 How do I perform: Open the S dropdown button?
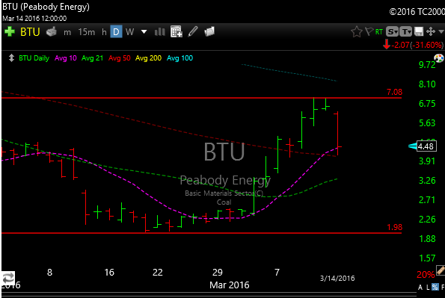(x=392, y=32)
